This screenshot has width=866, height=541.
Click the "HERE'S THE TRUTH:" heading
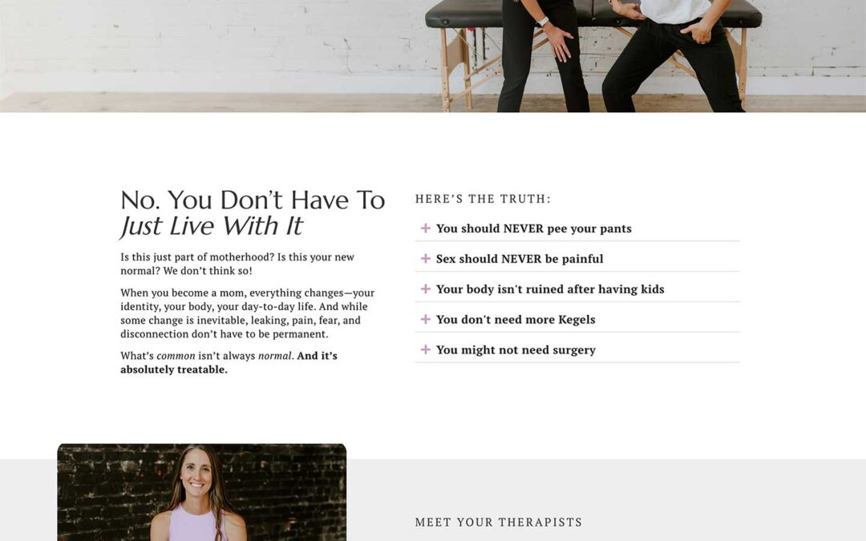[483, 199]
